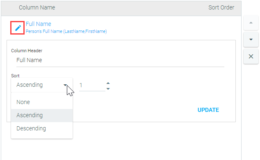Click the Sort Order table header
The image size is (260, 160).
[x=221, y=7]
